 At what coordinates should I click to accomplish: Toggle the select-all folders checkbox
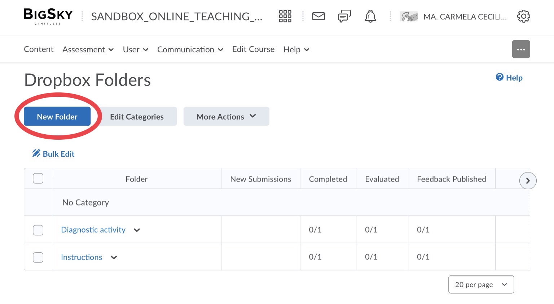click(38, 178)
